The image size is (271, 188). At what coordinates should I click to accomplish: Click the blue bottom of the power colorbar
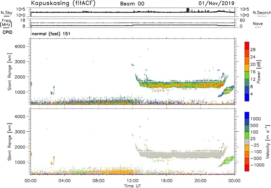(247, 98)
